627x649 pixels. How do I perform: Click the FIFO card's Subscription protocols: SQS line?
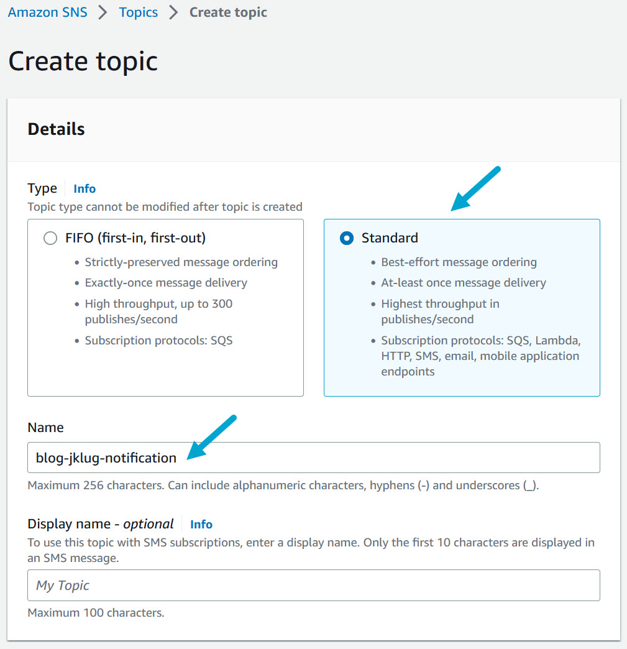(158, 341)
